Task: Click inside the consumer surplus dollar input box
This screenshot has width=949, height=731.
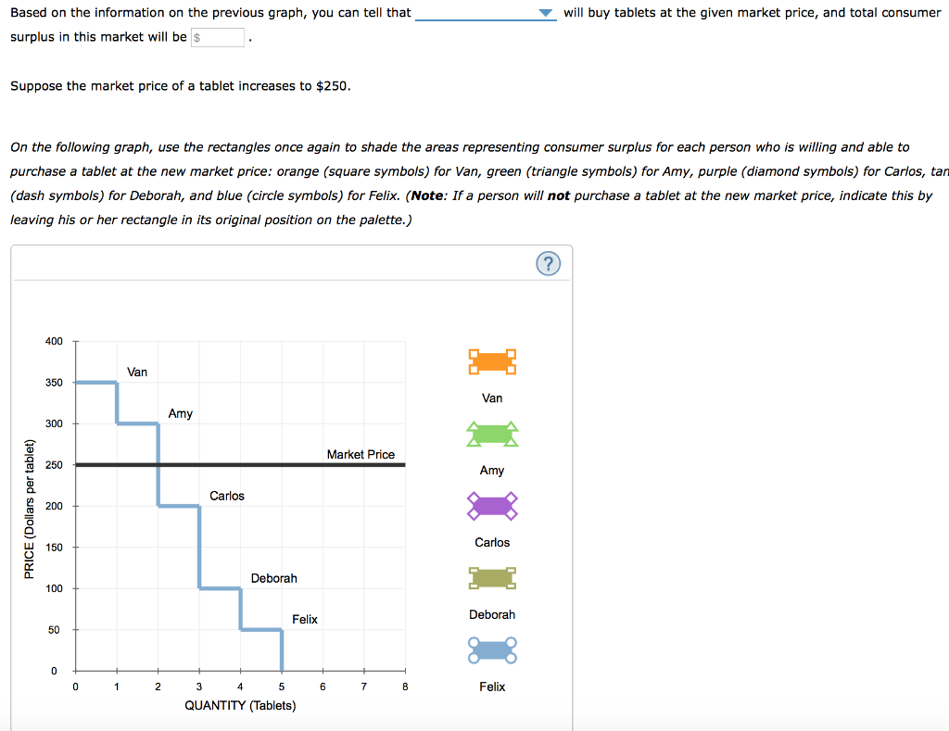Action: [x=217, y=39]
